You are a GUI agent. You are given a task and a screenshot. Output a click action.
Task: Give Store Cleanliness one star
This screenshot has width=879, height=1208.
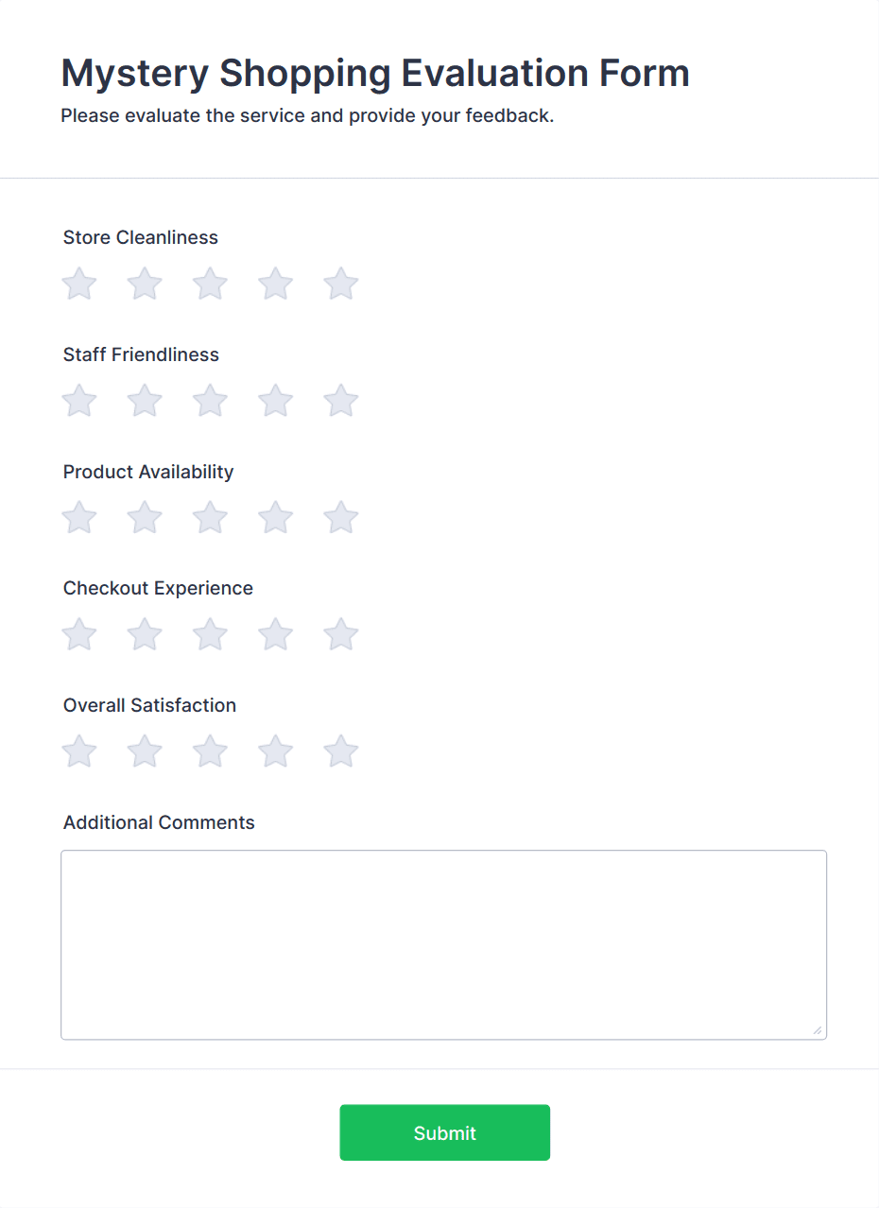pos(78,284)
